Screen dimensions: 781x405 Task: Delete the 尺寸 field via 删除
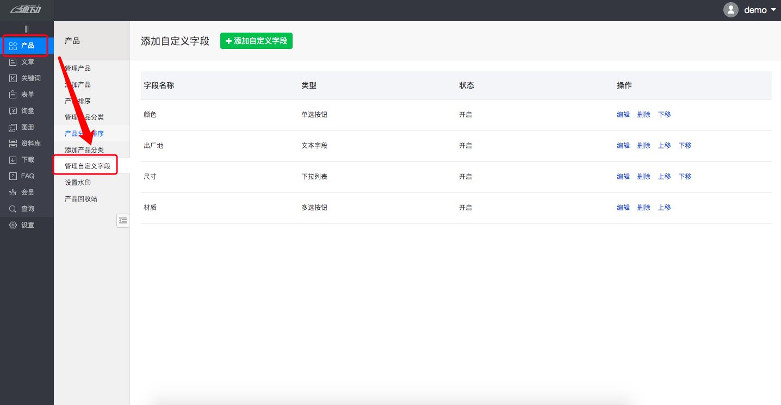click(644, 177)
